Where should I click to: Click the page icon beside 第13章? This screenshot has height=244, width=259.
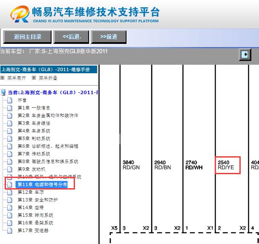pos(10,200)
